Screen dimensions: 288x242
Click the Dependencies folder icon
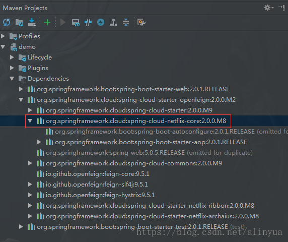tap(22, 79)
